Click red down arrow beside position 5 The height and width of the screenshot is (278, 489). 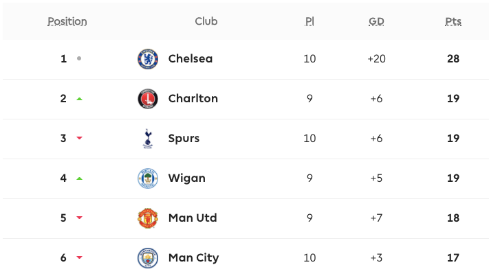point(79,218)
